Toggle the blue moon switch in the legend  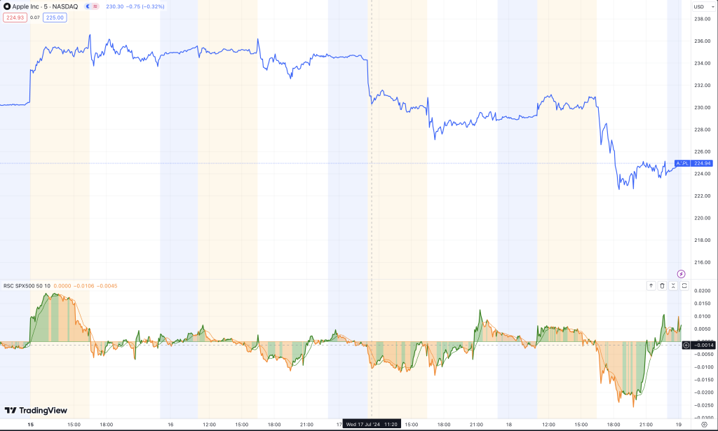tap(87, 6)
